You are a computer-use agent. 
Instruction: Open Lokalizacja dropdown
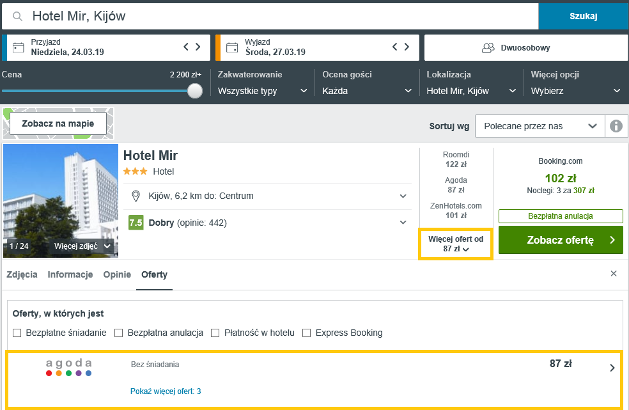point(471,91)
